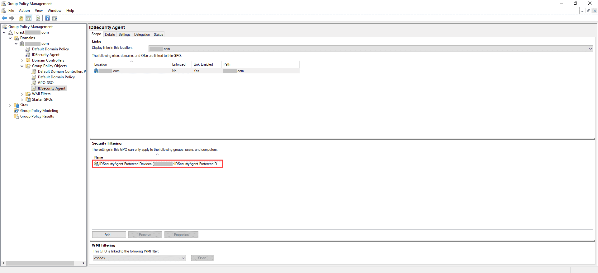Click the scroll-right arrow below the tree

click(83, 263)
